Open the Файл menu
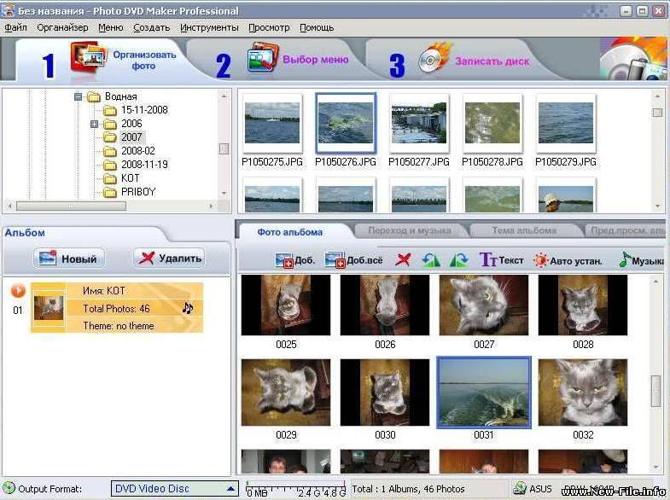Screen dimensions: 670x500 point(16,28)
